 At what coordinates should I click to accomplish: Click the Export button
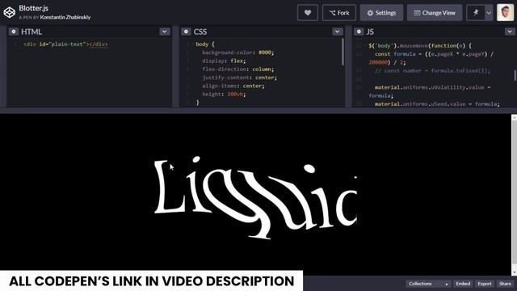(x=485, y=284)
